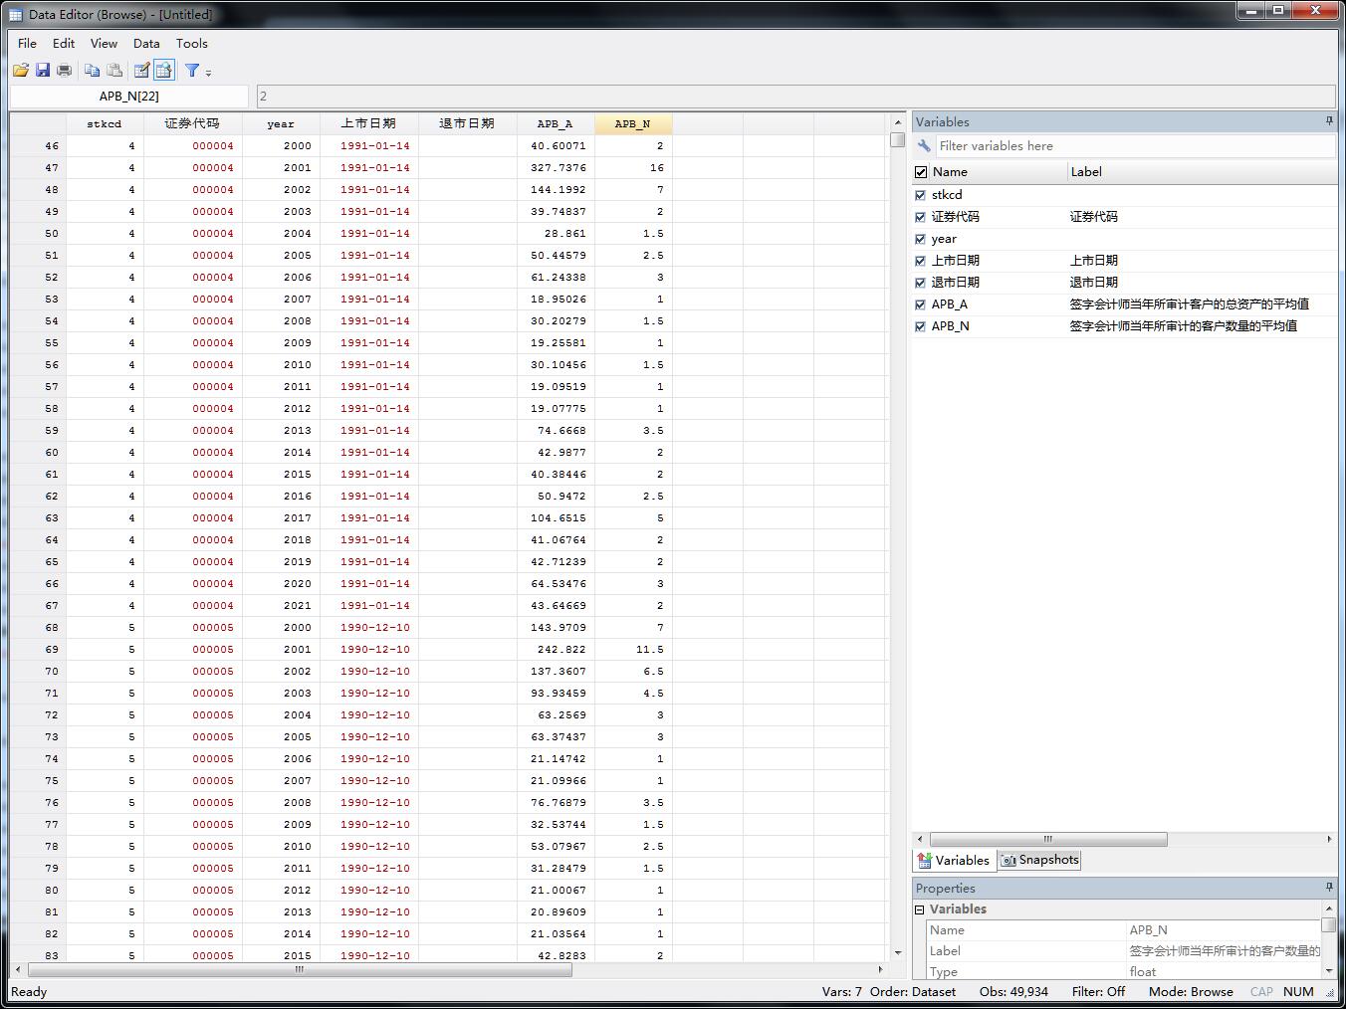The height and width of the screenshot is (1009, 1346).
Task: Select row number 68
Action: click(38, 628)
